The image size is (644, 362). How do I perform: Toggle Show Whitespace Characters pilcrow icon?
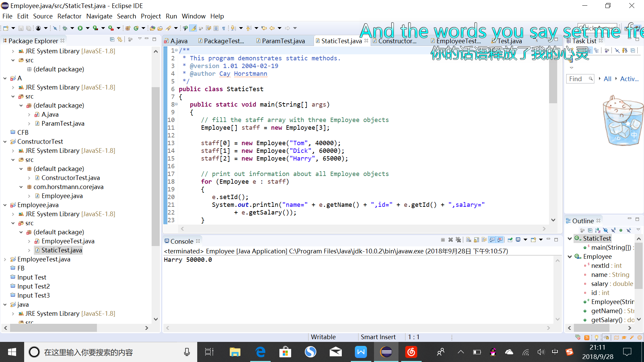tap(224, 28)
